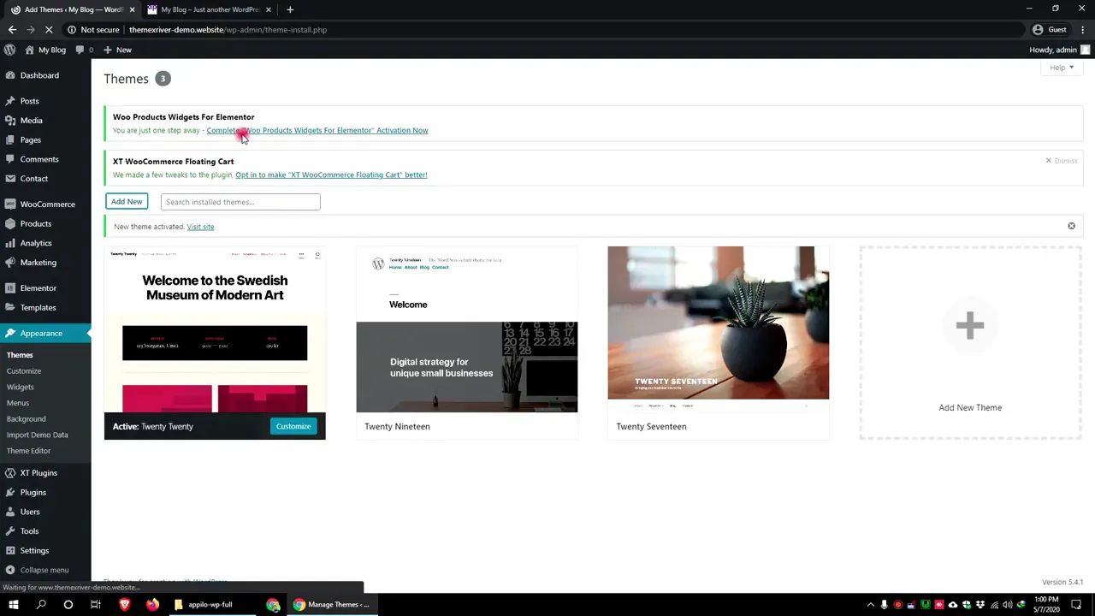This screenshot has height=616, width=1095.
Task: Click the Add New Theme plus tile
Action: coord(970,342)
